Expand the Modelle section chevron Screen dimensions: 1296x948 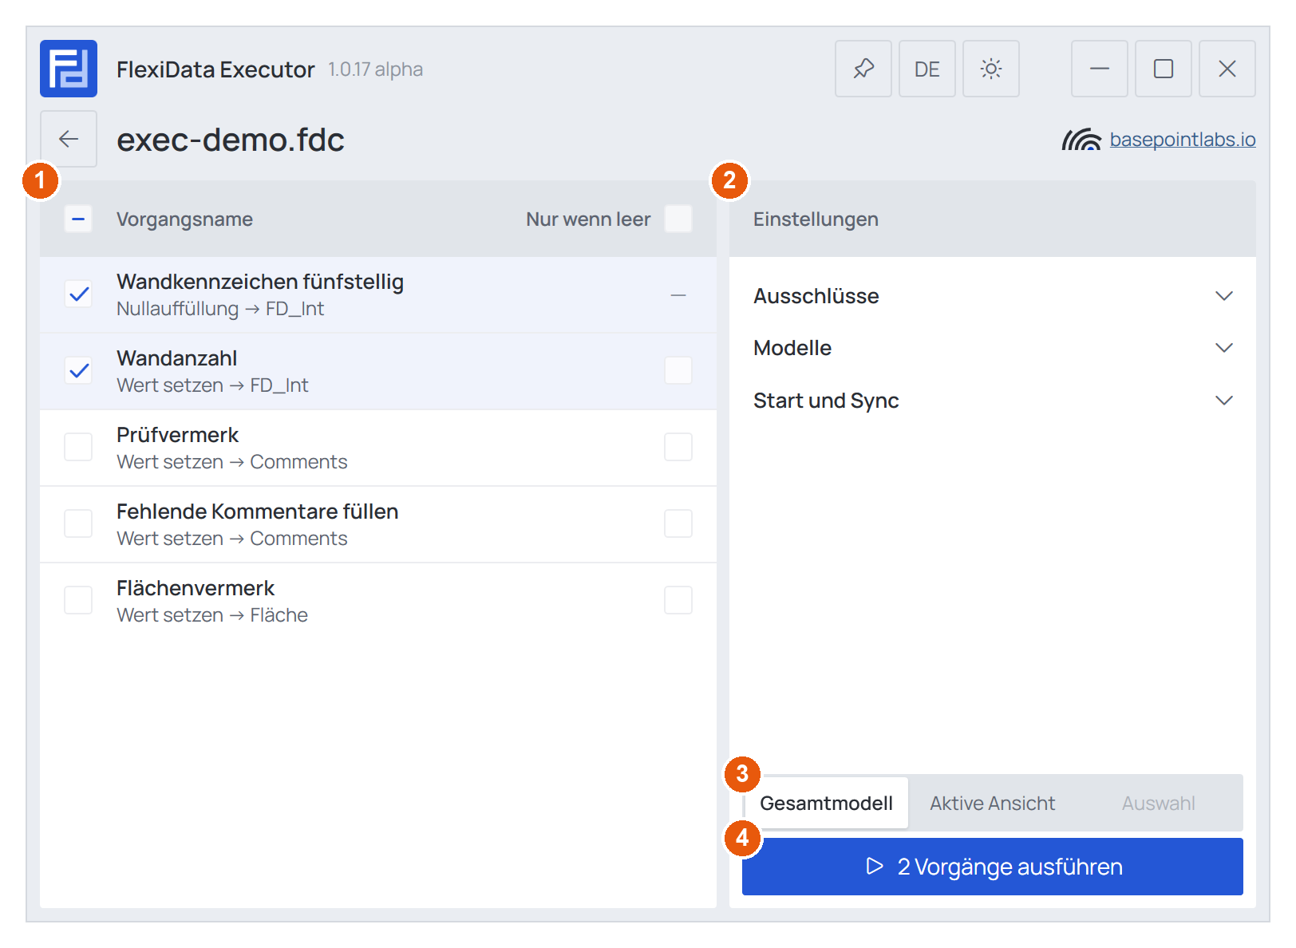(1224, 348)
